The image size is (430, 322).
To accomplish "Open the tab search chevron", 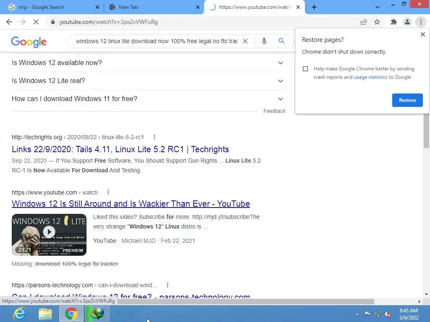I will click(x=378, y=7).
